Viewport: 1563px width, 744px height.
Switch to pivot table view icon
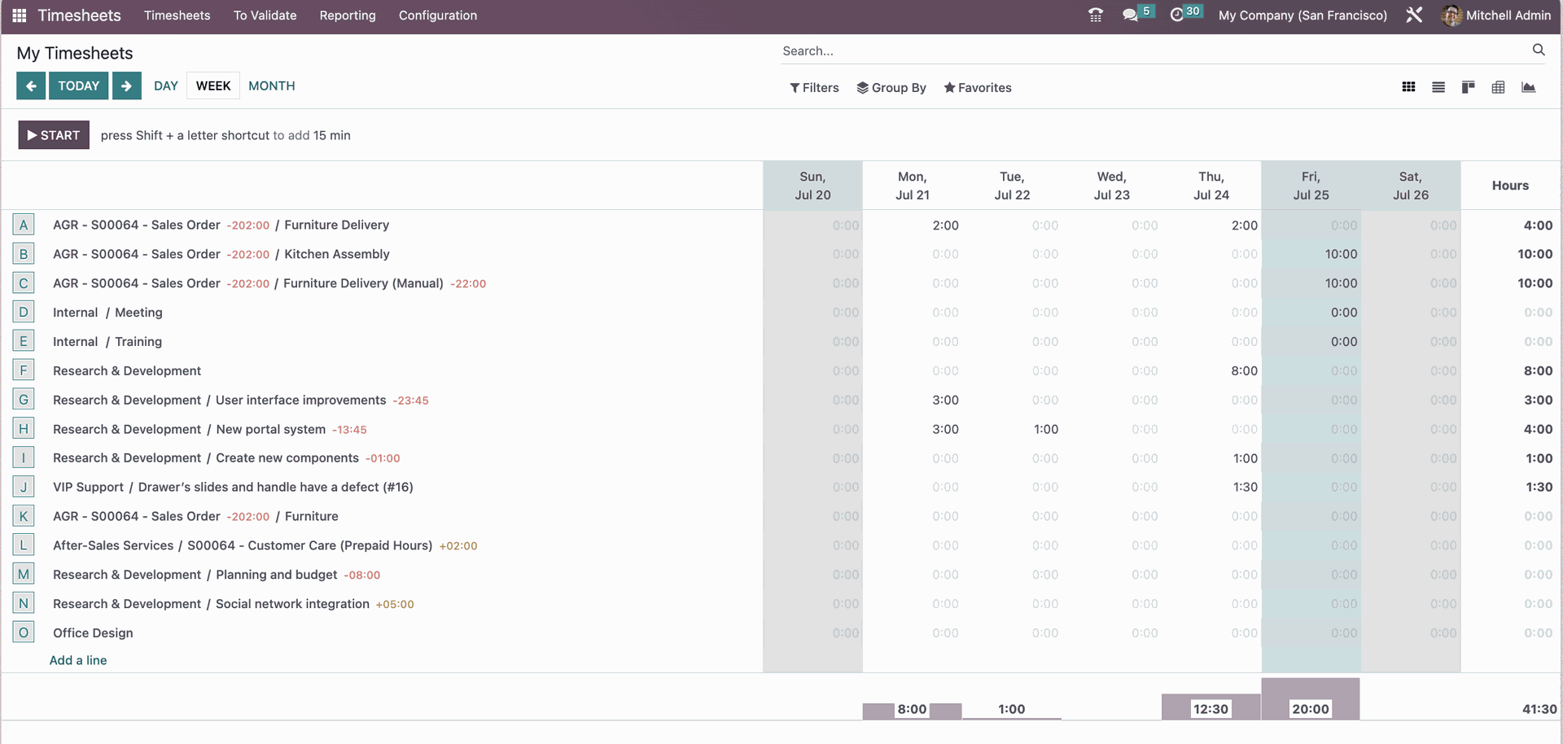coord(1498,87)
